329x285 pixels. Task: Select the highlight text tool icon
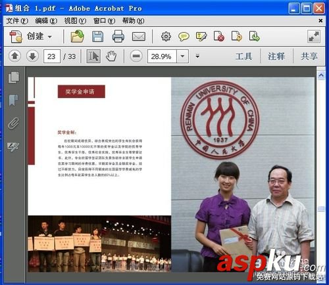click(x=201, y=37)
